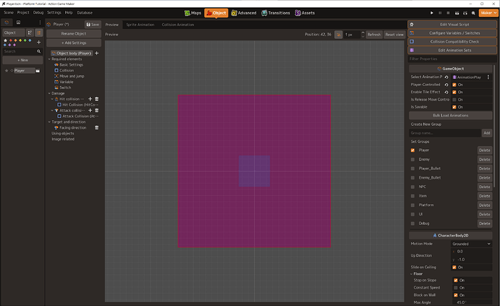The image size is (500, 306).
Task: Open the Advanced mode
Action: [x=243, y=13]
